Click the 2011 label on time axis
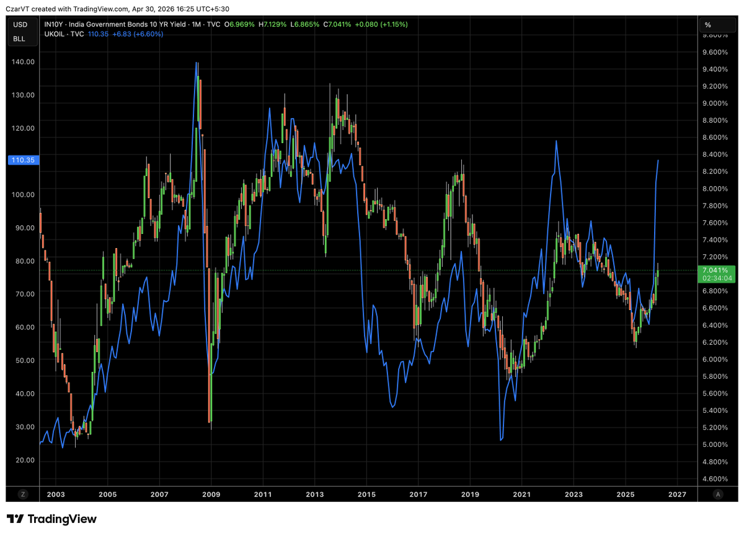 pyautogui.click(x=263, y=495)
